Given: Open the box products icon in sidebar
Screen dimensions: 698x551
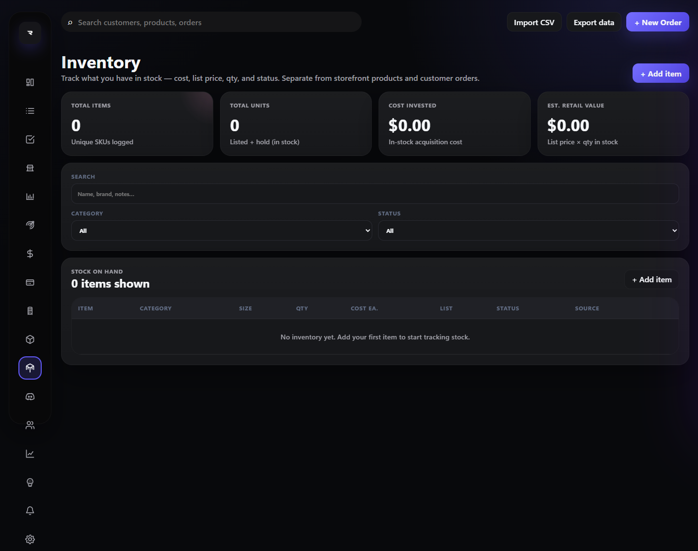Looking at the screenshot, I should pyautogui.click(x=30, y=339).
